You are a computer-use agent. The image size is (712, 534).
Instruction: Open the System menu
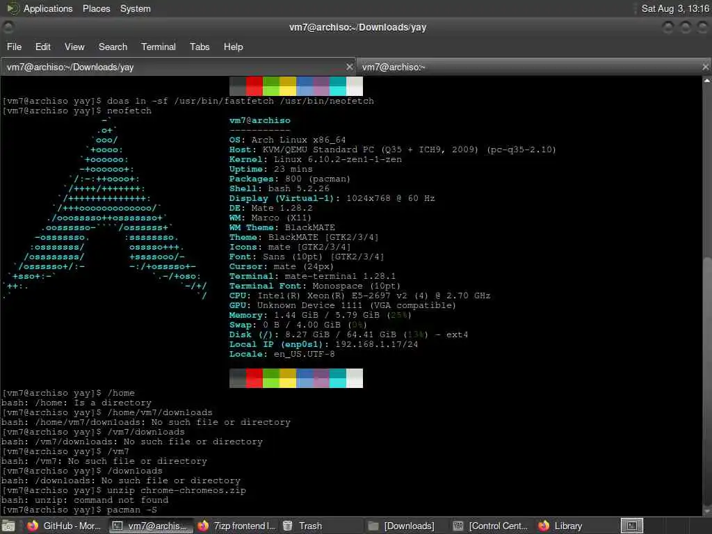[136, 8]
